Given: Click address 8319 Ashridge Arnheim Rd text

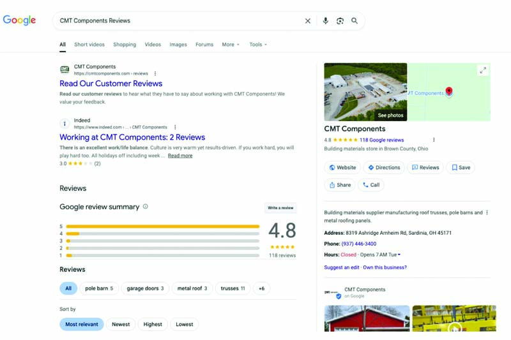Looking at the screenshot, I should (399, 233).
